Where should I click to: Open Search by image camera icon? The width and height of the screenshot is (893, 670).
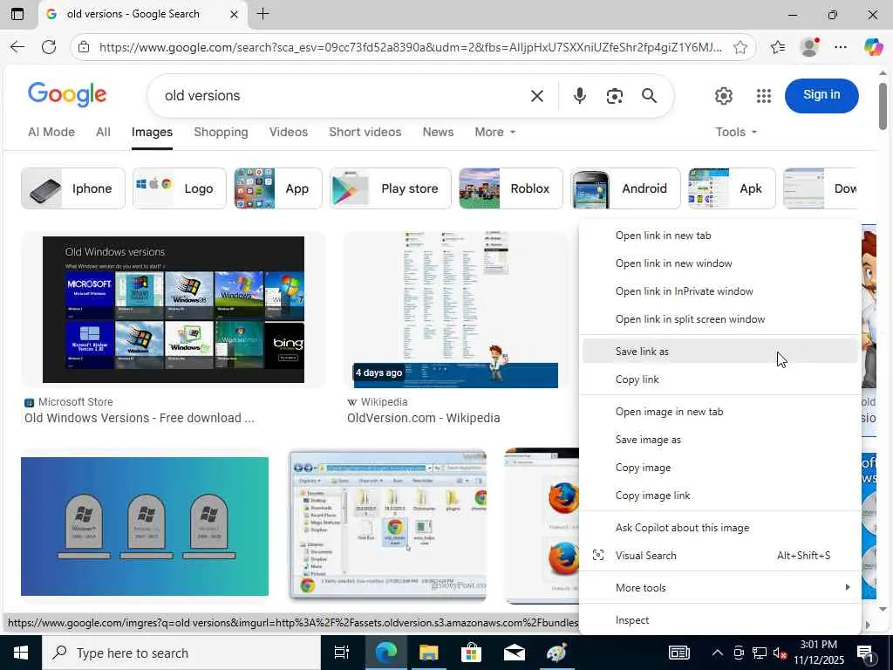pos(615,96)
